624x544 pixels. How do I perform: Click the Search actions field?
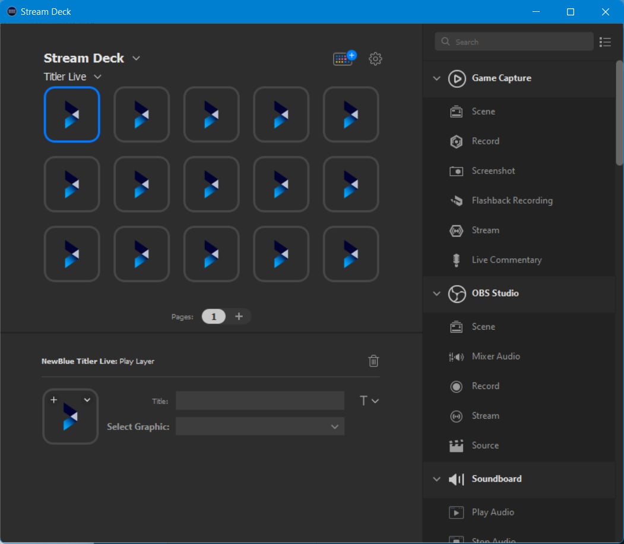coord(514,42)
